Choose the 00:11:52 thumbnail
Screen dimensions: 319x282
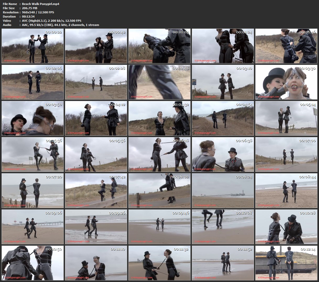pos(223,263)
